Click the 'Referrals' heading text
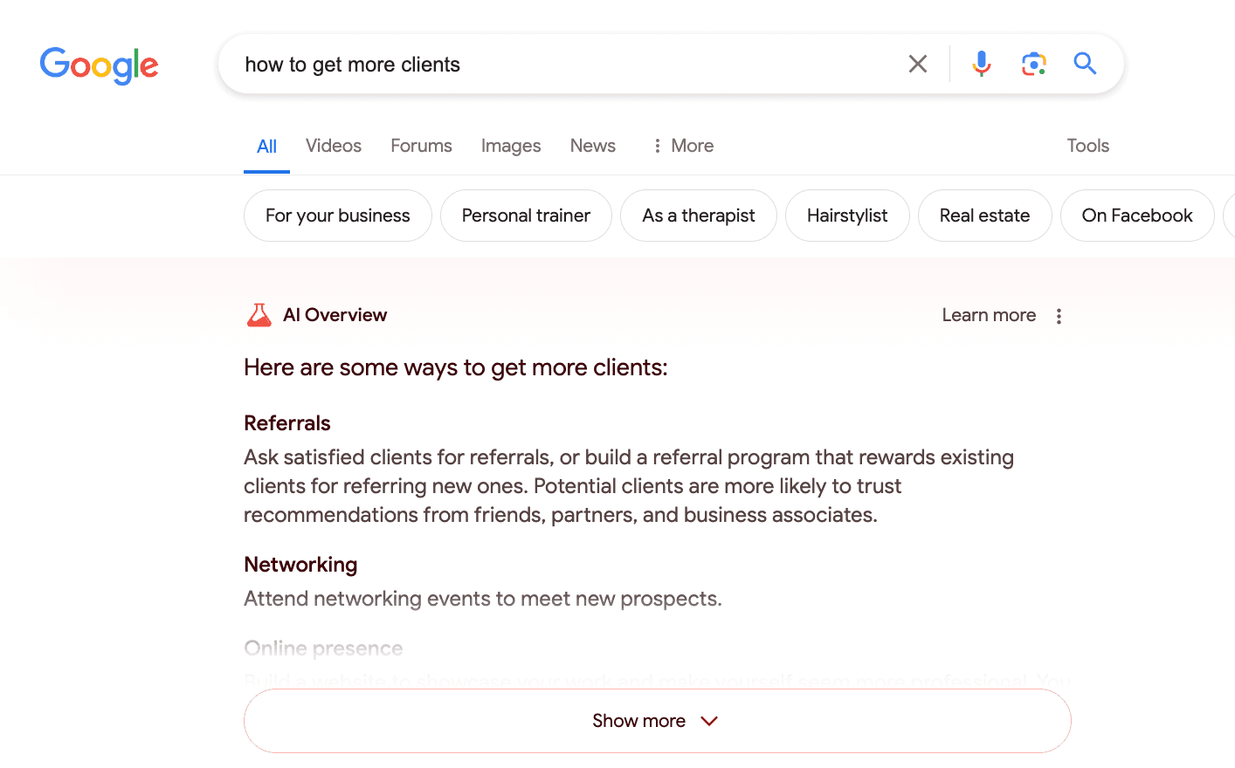The height and width of the screenshot is (768, 1235). tap(287, 423)
